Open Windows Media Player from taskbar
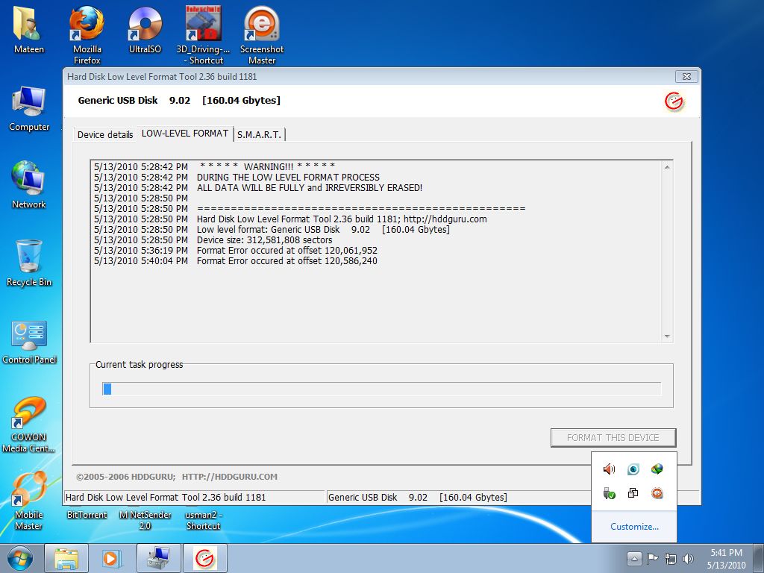 (110, 558)
